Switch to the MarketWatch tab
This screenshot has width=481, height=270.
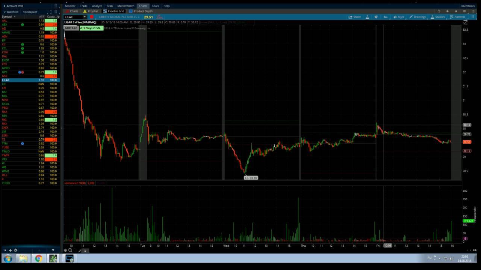126,6
